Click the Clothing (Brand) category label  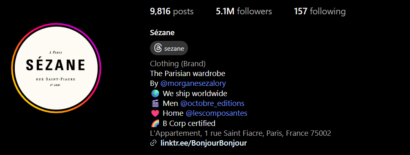tap(178, 64)
